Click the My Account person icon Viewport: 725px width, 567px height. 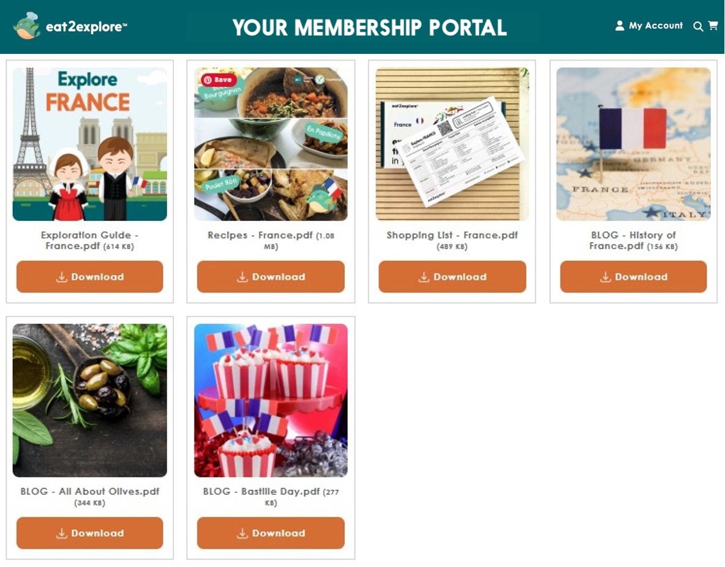pyautogui.click(x=620, y=26)
